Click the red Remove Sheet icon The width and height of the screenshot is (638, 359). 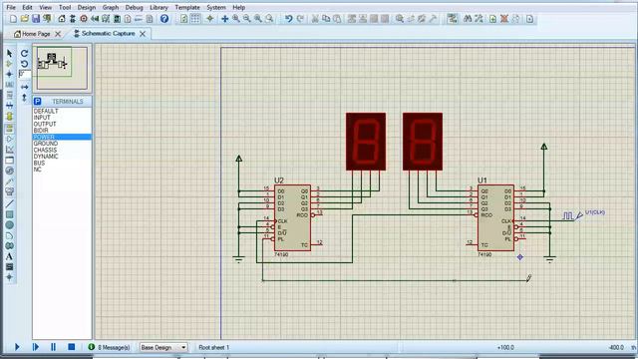pyautogui.click(x=504, y=19)
